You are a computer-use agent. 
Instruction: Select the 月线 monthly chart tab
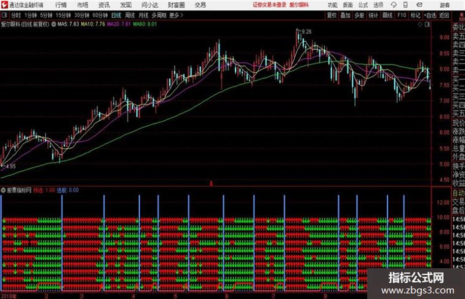(x=143, y=15)
